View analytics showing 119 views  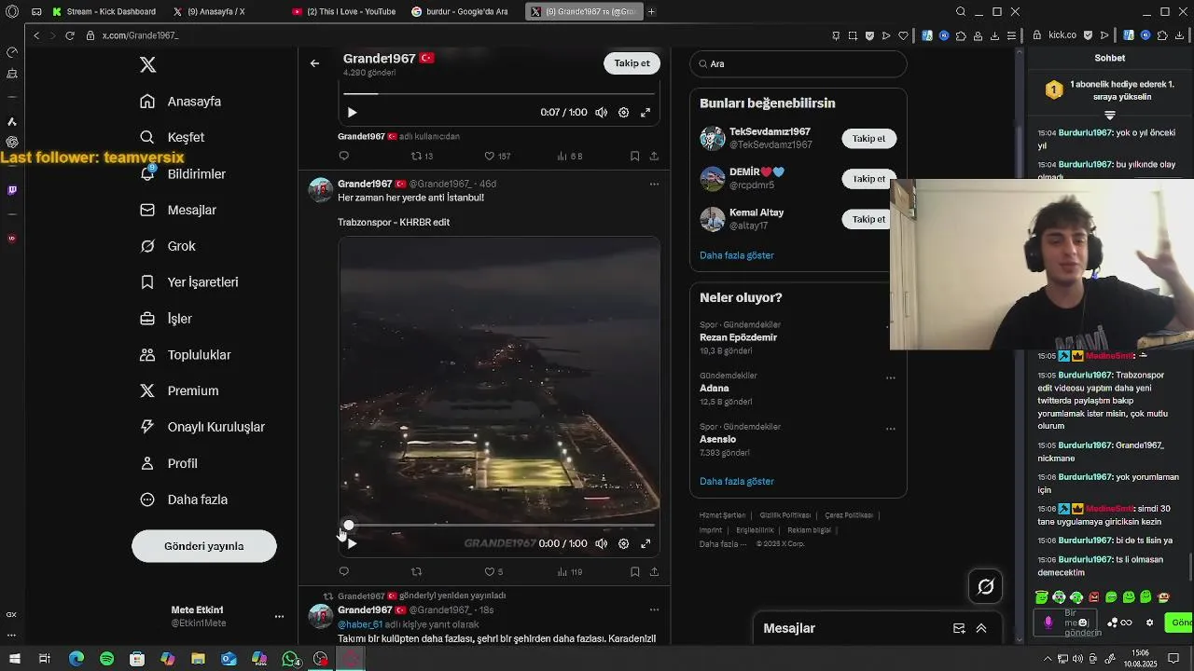click(x=570, y=571)
